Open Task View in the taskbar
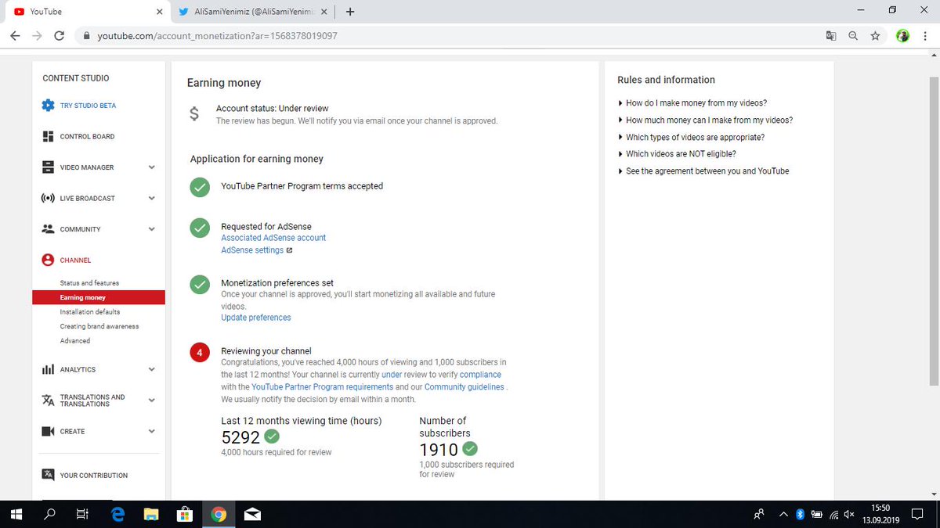Image resolution: width=940 pixels, height=528 pixels. point(81,514)
